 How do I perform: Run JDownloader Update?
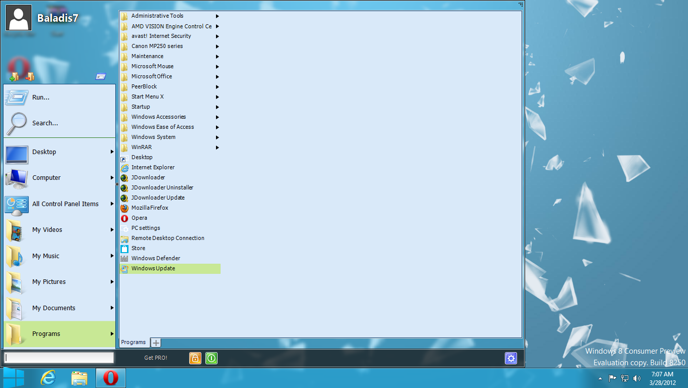coord(170,198)
